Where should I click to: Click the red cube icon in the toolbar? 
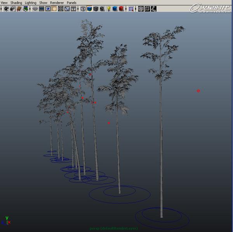[x=121, y=9]
